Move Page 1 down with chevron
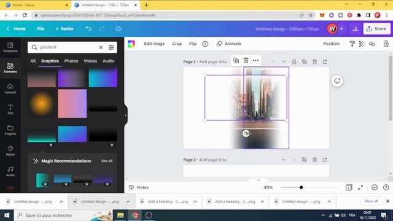393x221 pixels. pos(284,61)
